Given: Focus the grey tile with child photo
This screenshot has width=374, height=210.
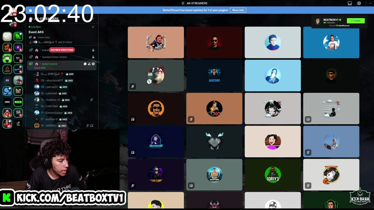Looking at the screenshot, I should (273, 43).
